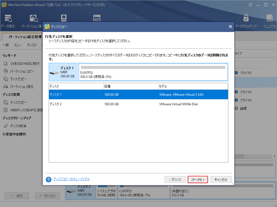Screen dimensions: 277x207
Task: Click the 次へ(N) Next button
Action: [198, 179]
